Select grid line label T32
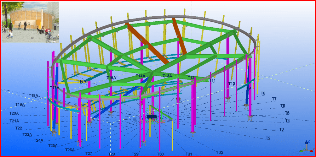Image resolution: width=316 pixels, height=157 pixels. coord(220,152)
